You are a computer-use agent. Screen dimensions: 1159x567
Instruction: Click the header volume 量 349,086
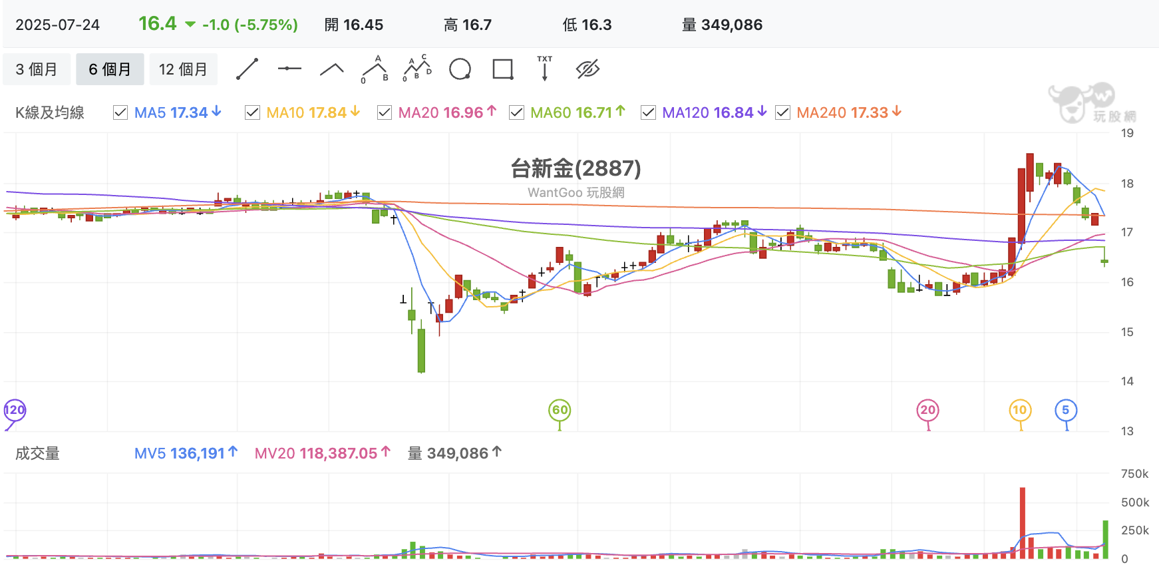tap(723, 25)
